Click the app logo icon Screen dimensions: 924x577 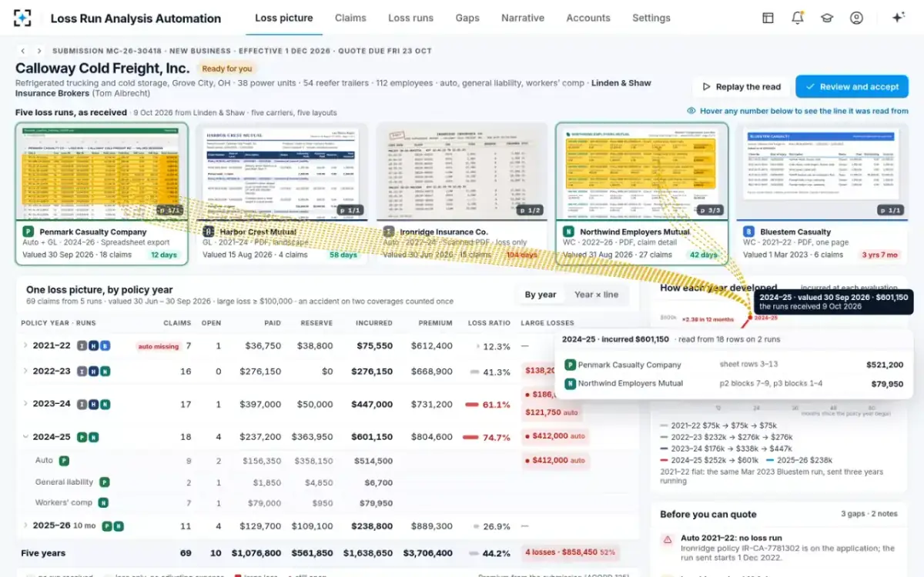22,18
